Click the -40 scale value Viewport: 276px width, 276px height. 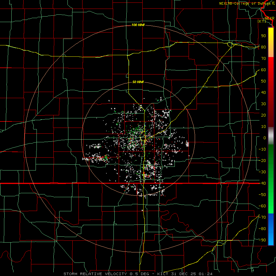click(x=262, y=183)
